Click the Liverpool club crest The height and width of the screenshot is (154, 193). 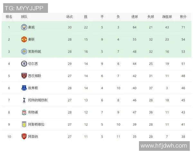click(x=24, y=112)
